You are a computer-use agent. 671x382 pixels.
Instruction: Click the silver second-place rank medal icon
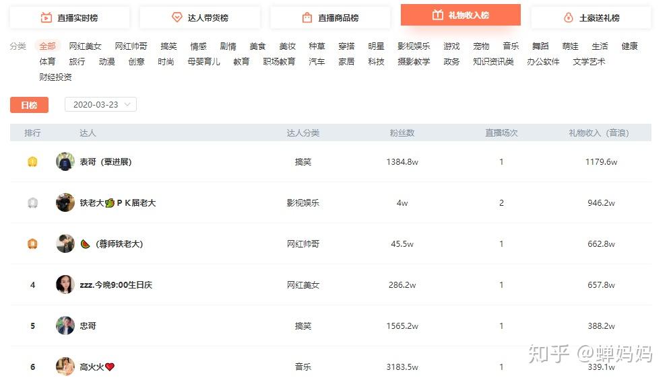(x=32, y=203)
